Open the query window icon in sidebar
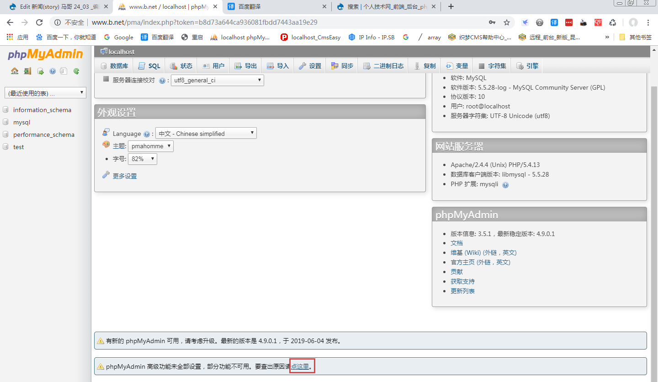This screenshot has width=658, height=382. 40,71
